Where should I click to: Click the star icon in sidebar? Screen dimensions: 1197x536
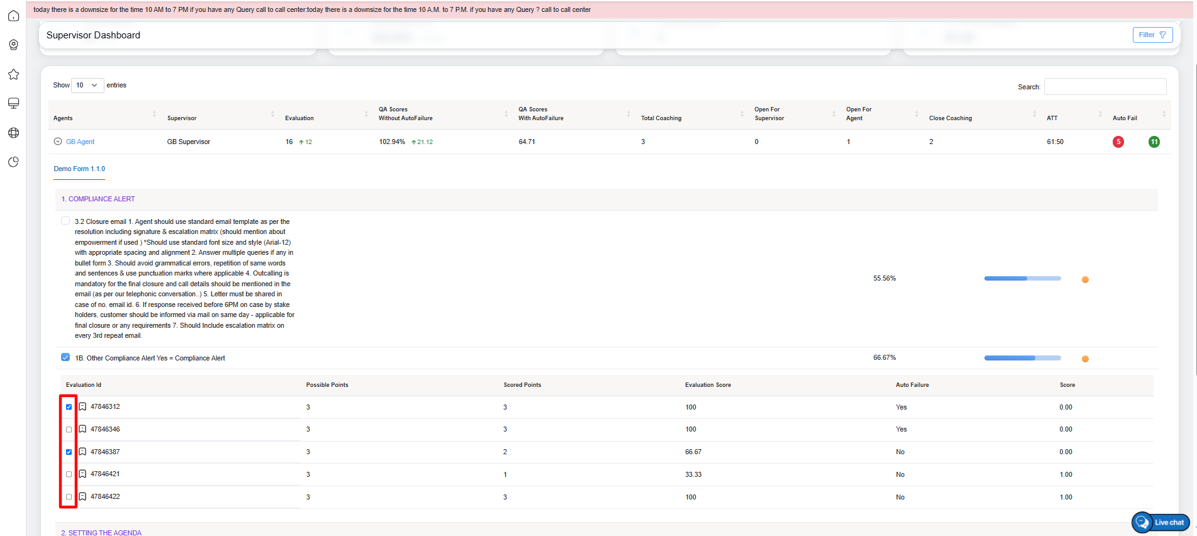tap(13, 74)
